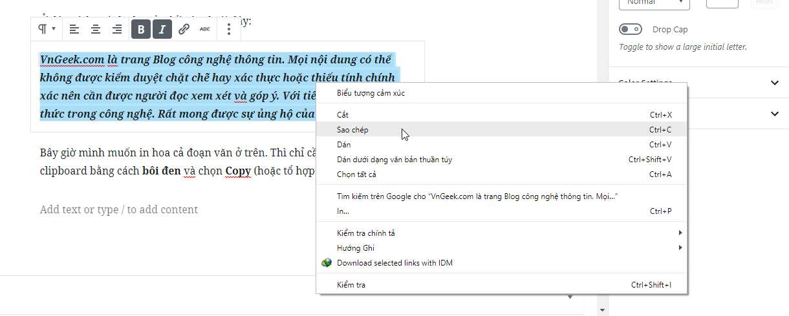Click the Add text or type placeholder block
789x316 pixels.
pyautogui.click(x=119, y=209)
